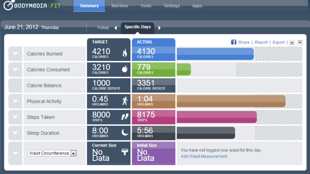This screenshot has height=174, width=310.
Task: Click the pink Steps Taken progress bar
Action: (x=217, y=117)
